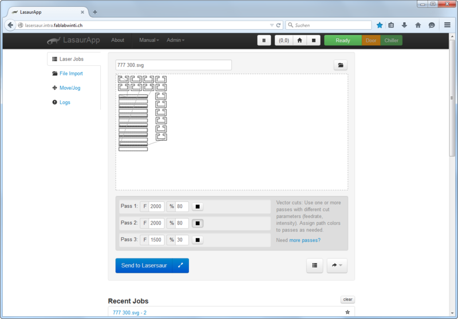Edit Pass 3 intensity percent field
Screen dimensions: 458x319
(181, 240)
